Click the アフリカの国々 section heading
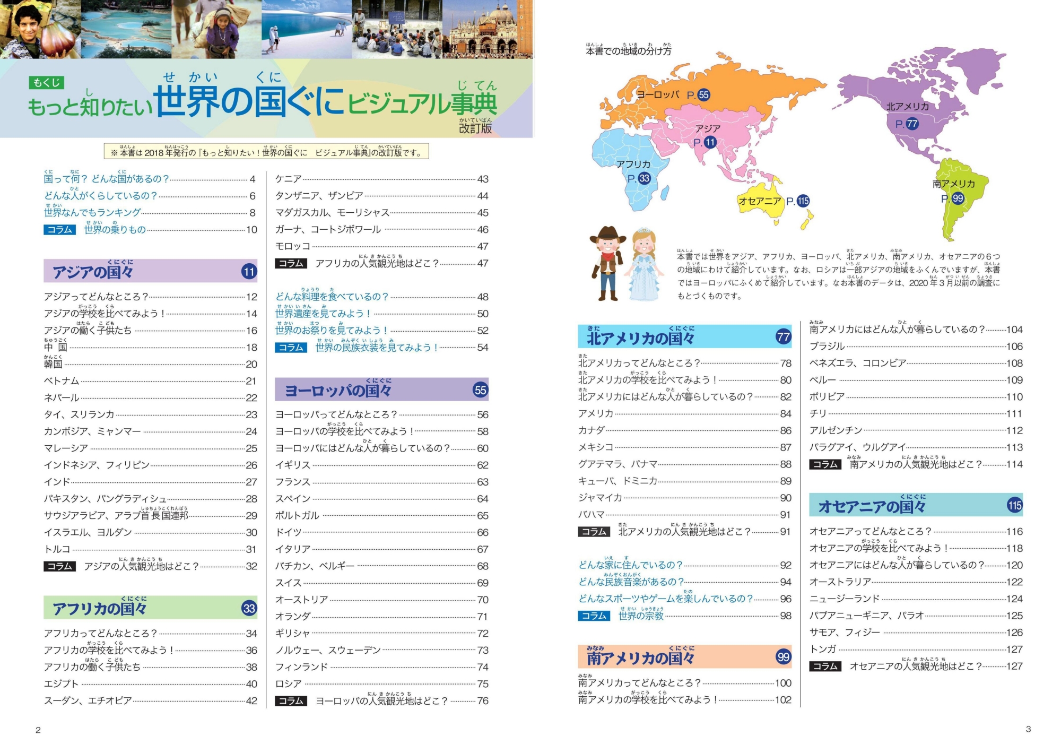This screenshot has width=1061, height=753. point(100,608)
